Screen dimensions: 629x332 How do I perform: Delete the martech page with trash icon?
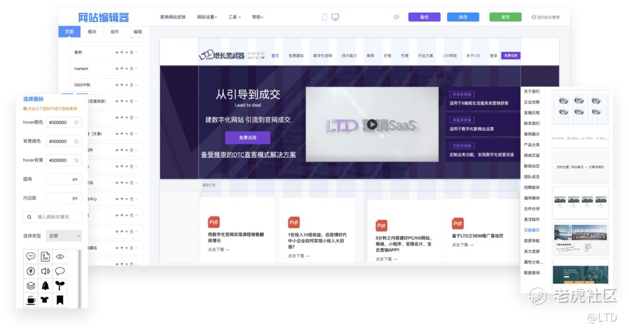coord(131,69)
